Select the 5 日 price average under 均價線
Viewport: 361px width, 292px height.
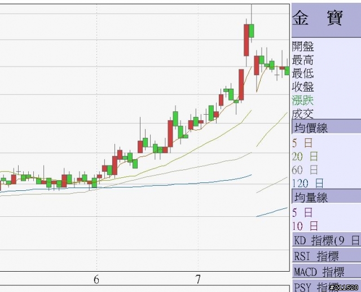coord(302,143)
